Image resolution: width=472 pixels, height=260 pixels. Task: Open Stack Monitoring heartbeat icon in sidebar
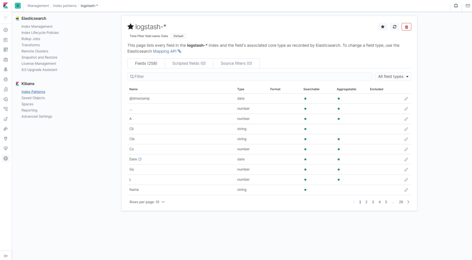click(x=6, y=148)
